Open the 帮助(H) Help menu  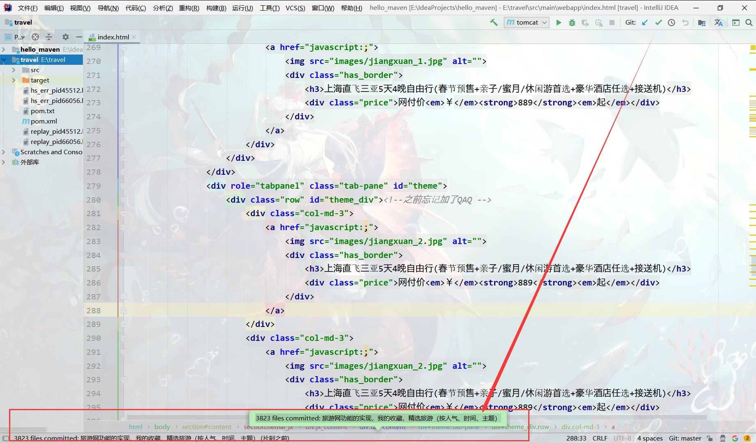coord(351,8)
